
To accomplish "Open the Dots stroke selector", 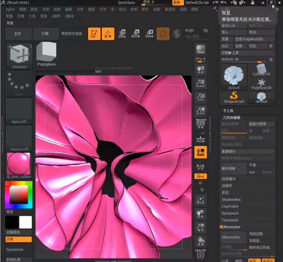I will point(19,84).
